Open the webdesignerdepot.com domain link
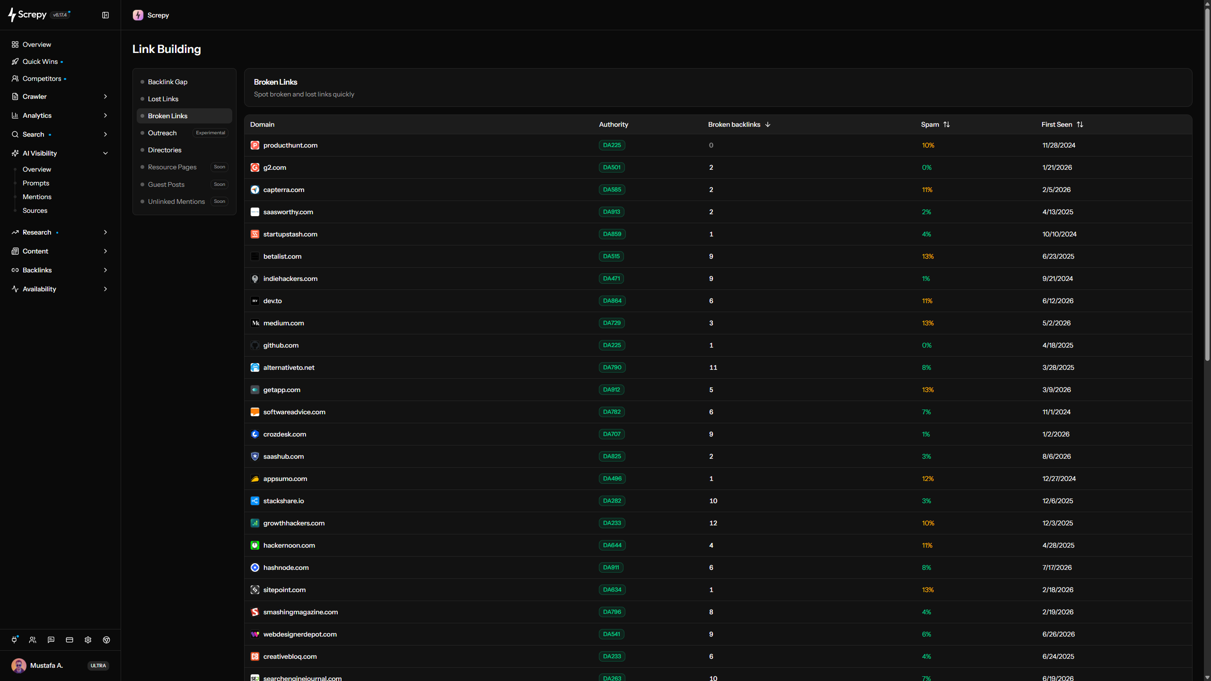 click(x=300, y=634)
